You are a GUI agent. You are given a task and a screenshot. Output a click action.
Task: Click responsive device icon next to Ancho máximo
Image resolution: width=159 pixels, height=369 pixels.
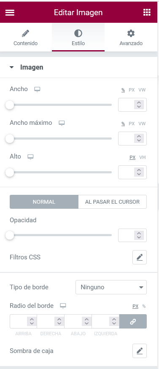pyautogui.click(x=62, y=123)
